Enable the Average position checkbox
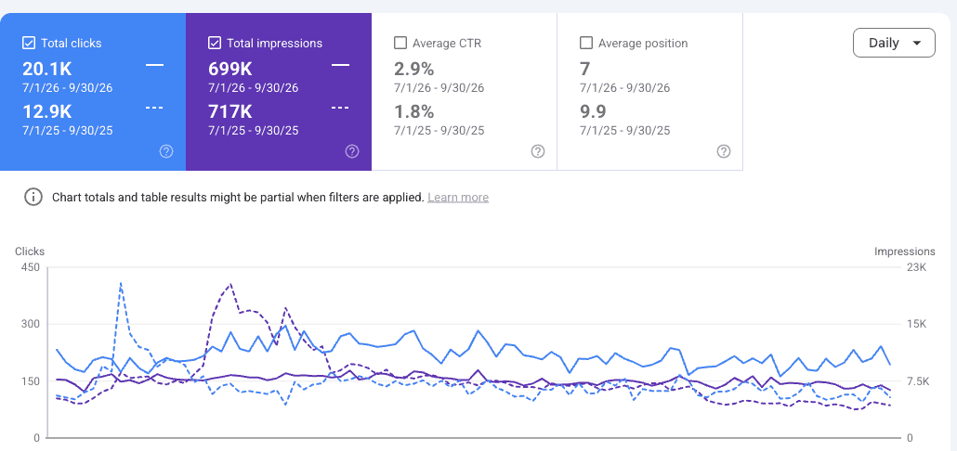Screen dimensions: 957x451 tap(586, 43)
